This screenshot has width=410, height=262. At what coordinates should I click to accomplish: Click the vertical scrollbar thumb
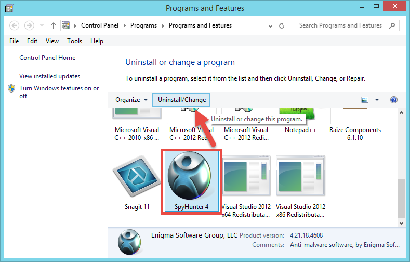click(x=401, y=199)
